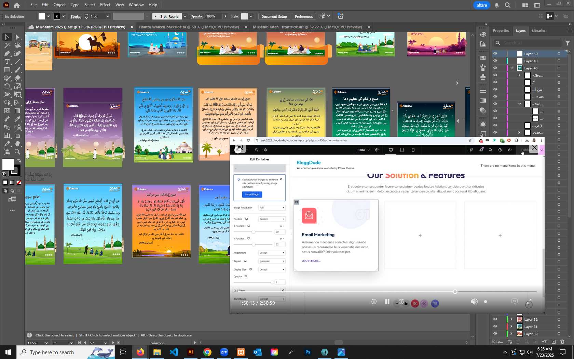Screen dimensions: 574x359
Task: Click the large white fill color swatch
Action: point(8,164)
